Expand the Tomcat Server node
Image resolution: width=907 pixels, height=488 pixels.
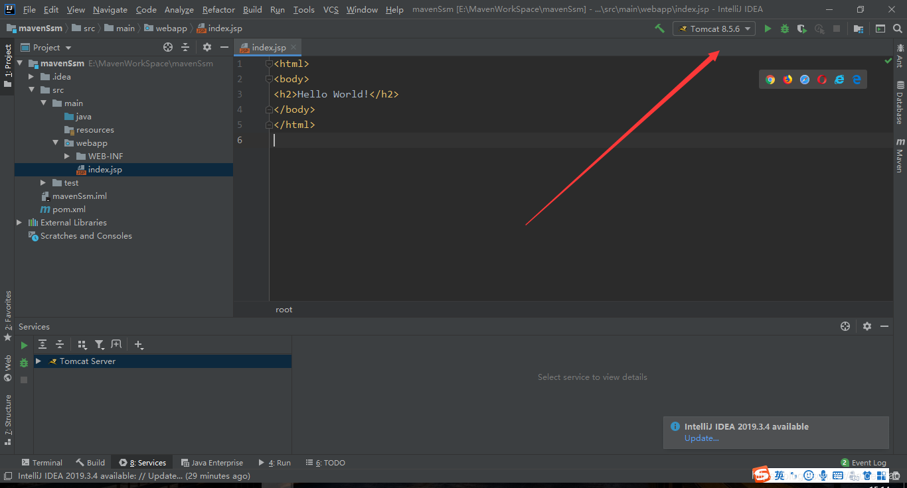coord(39,361)
